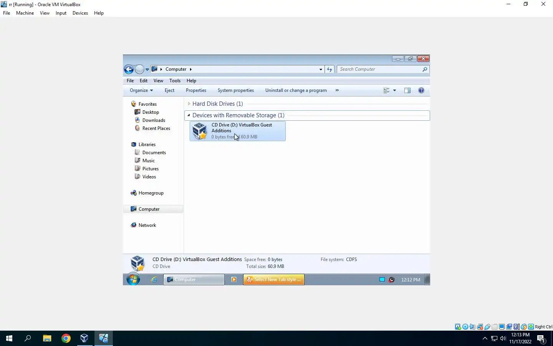Open recent pages dropdown beside Forward button
Screen dimensions: 553x346
[147, 70]
